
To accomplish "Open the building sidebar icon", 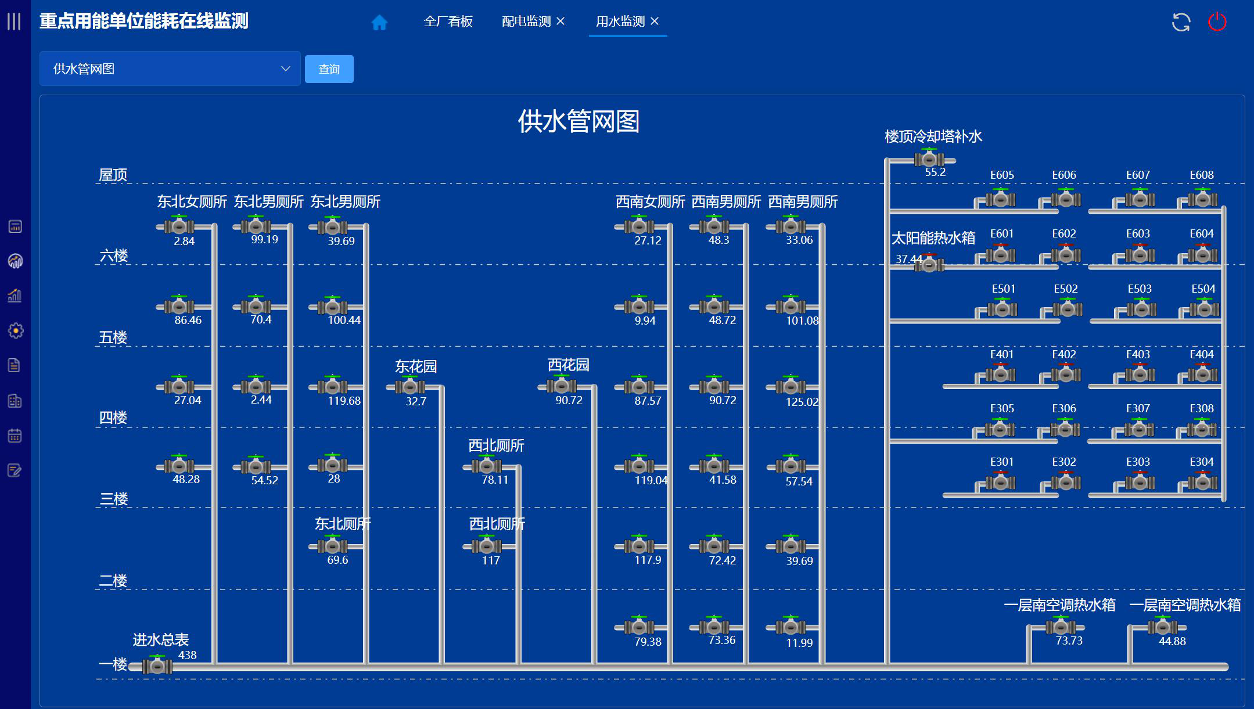I will point(15,401).
